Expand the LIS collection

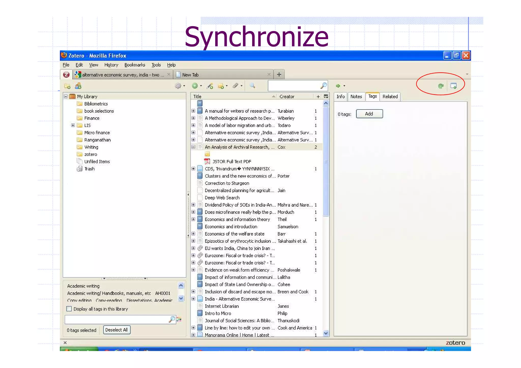pyautogui.click(x=73, y=125)
